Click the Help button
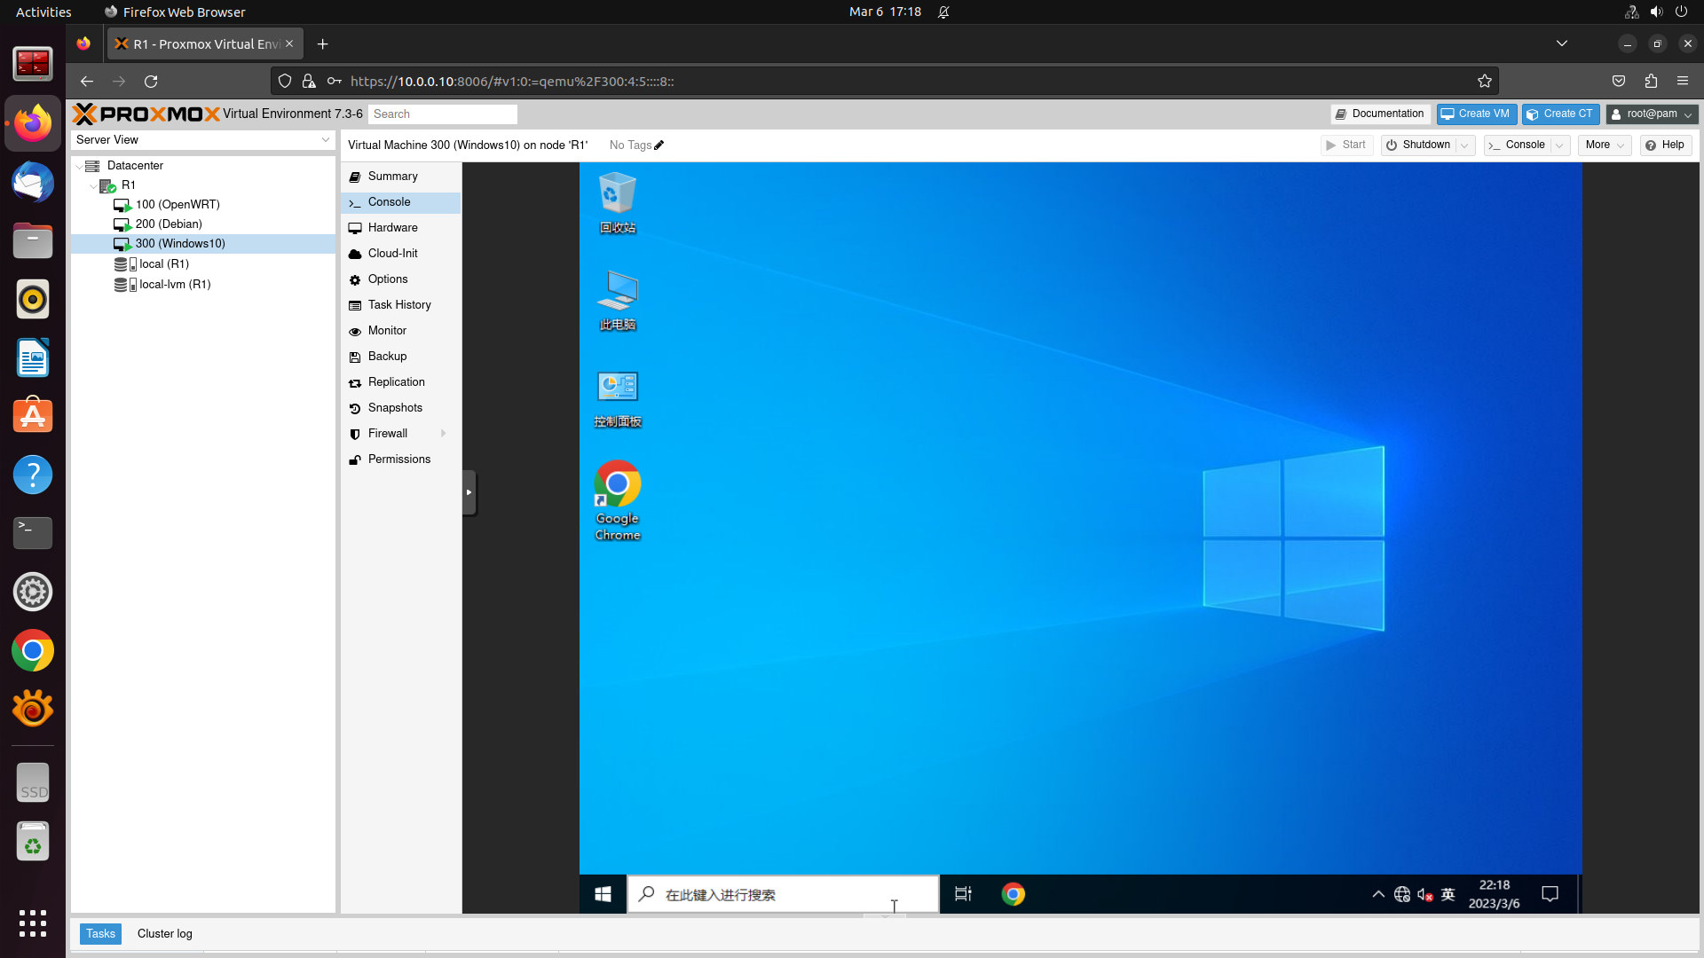This screenshot has height=958, width=1704. [x=1665, y=145]
